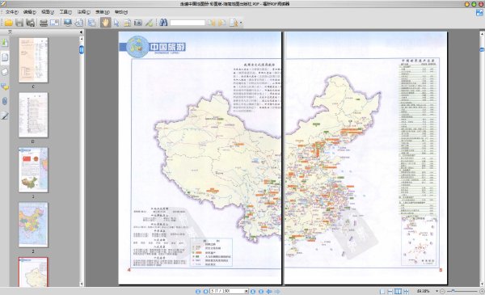This screenshot has height=295, width=485.
Task: Collapse the thumbnail navigation panel
Action: coord(81,32)
